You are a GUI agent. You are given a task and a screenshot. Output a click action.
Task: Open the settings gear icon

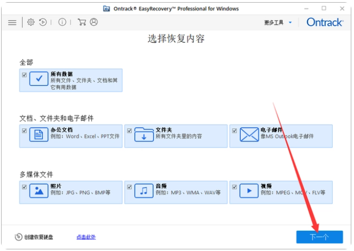click(31, 22)
